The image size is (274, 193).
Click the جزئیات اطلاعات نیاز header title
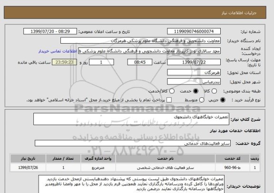(x=239, y=13)
